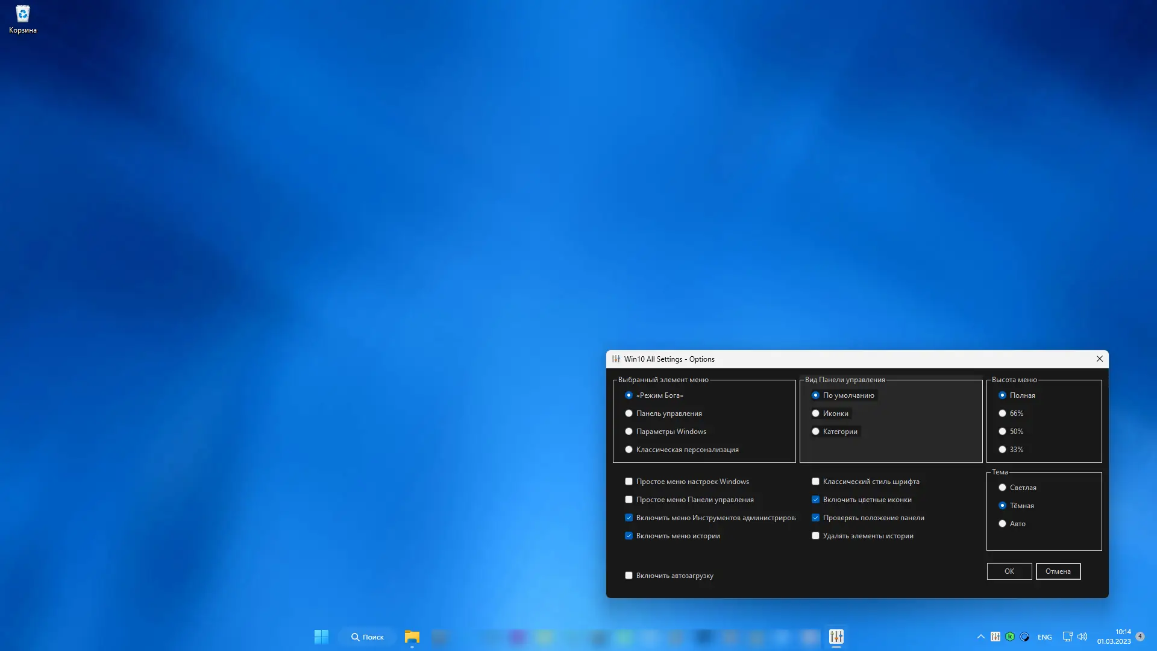Click the network tray icon
Screen dimensions: 1157x651
point(1067,637)
